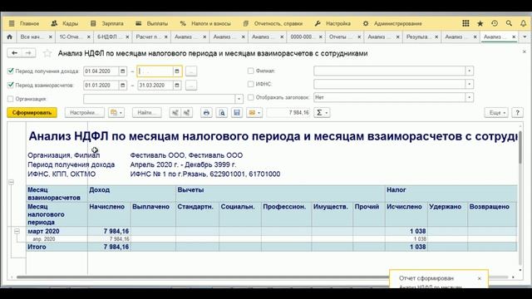Open calendar for settlement period start date
This screenshot has height=299, width=532.
[x=123, y=85]
